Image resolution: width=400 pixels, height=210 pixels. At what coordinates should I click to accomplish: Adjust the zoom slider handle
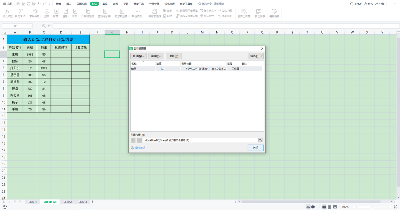(x=372, y=207)
